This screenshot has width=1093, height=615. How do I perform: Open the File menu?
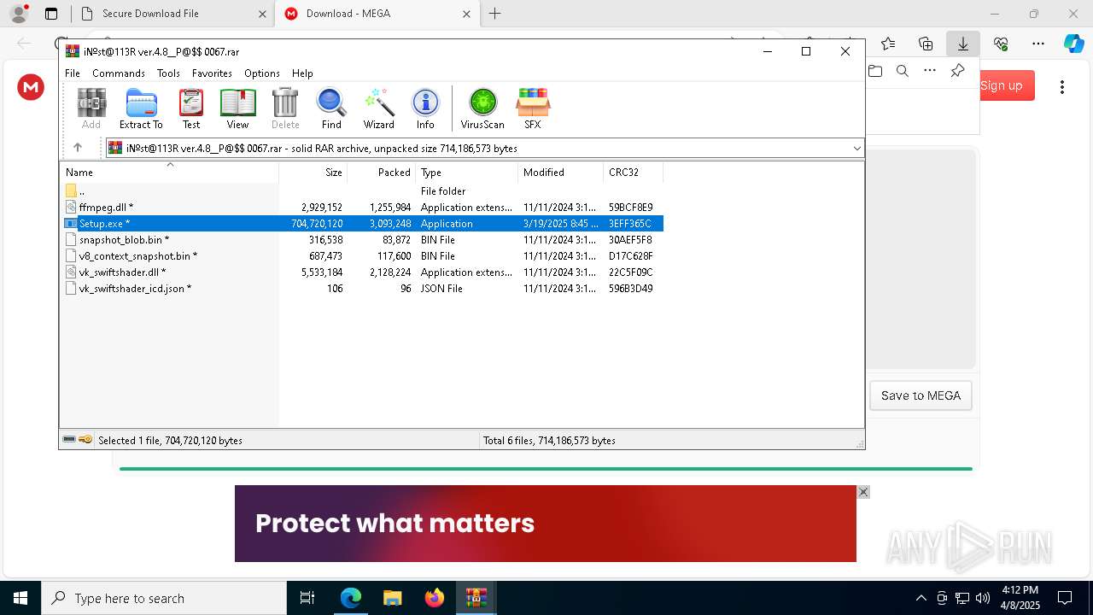pyautogui.click(x=73, y=73)
